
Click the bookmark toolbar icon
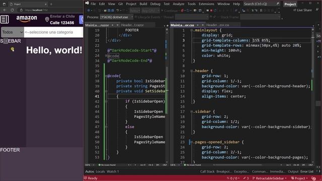[261, 10]
